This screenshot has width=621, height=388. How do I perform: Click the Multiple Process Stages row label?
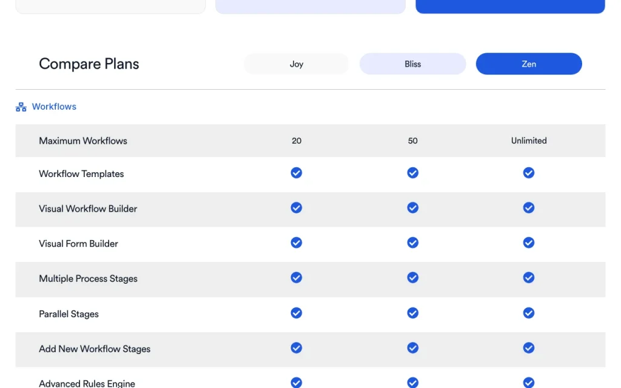tap(88, 279)
